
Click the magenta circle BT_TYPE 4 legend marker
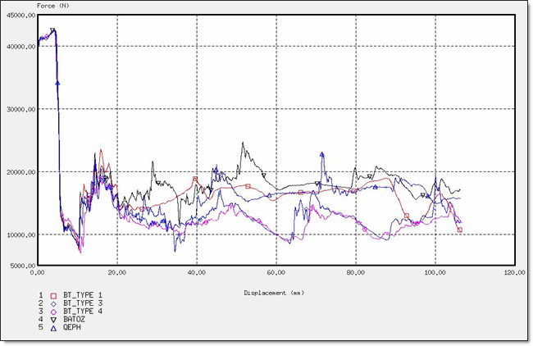tap(54, 312)
